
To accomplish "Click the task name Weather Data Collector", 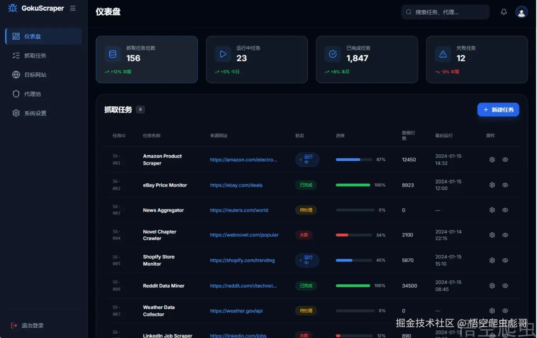I will [x=159, y=311].
